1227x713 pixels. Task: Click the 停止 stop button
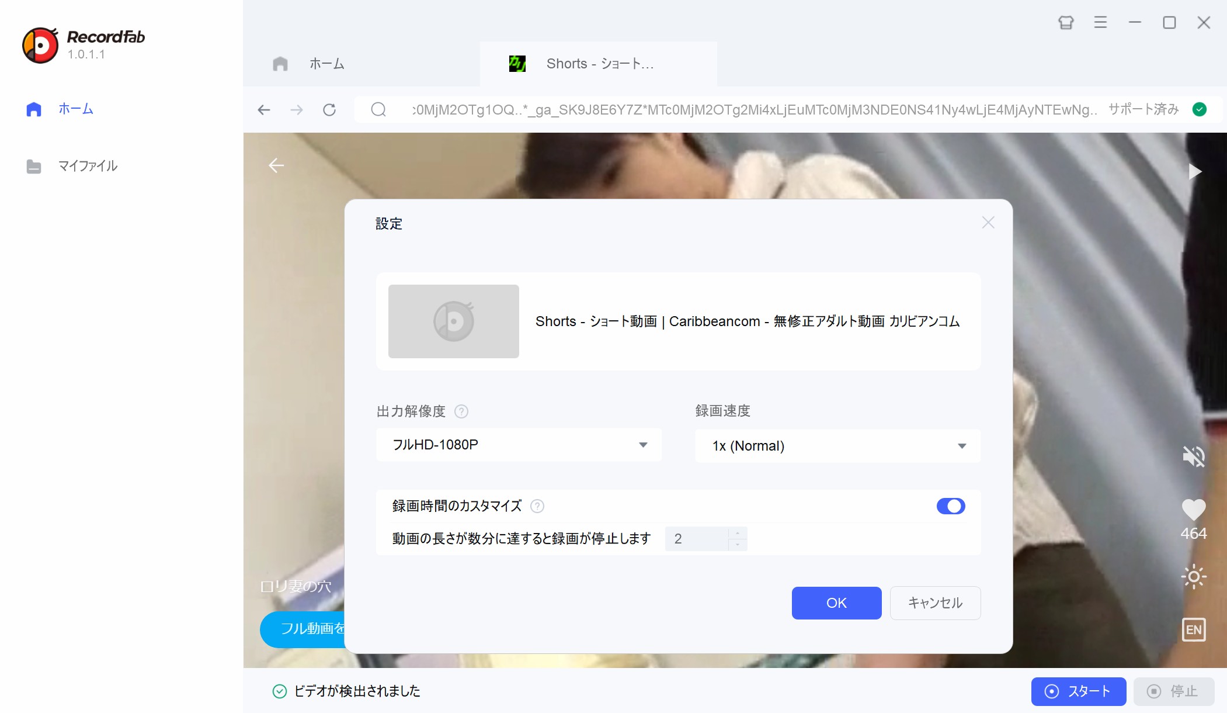(1174, 691)
